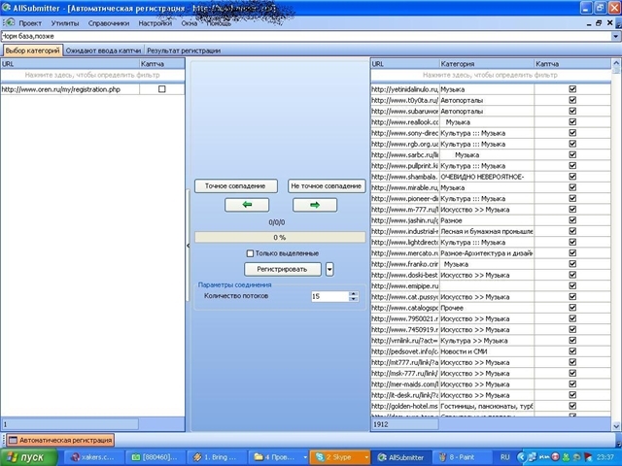This screenshot has width=622, height=466.
Task: Open the Настройки menu
Action: coord(155,23)
